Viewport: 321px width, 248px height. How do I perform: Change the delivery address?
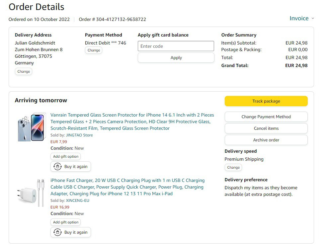coord(24,71)
